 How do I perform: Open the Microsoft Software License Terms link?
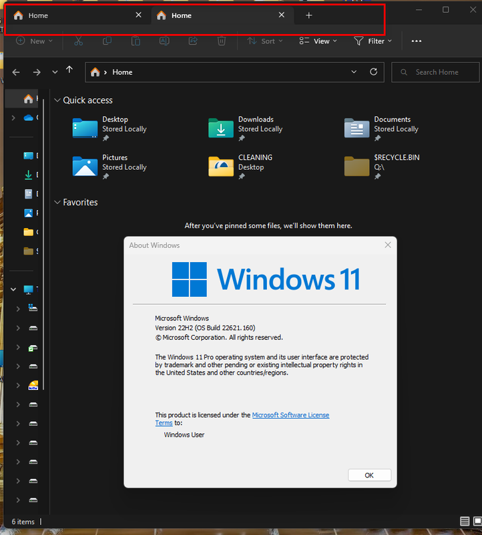pos(290,415)
